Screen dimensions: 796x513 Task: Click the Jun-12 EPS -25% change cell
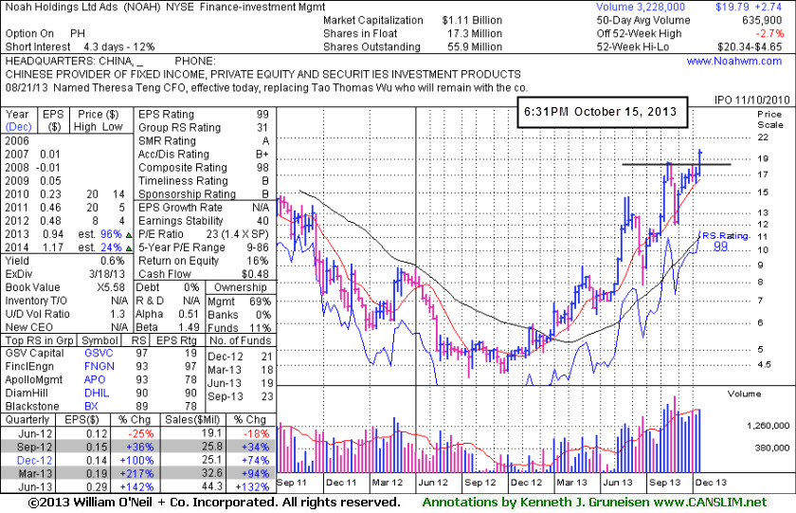[140, 433]
